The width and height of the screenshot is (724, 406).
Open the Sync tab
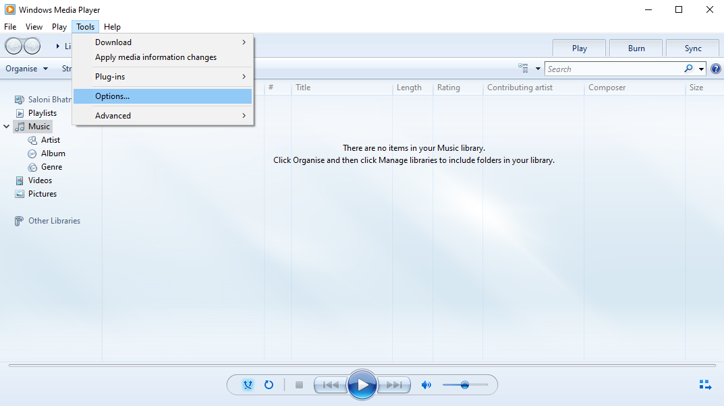tap(692, 48)
